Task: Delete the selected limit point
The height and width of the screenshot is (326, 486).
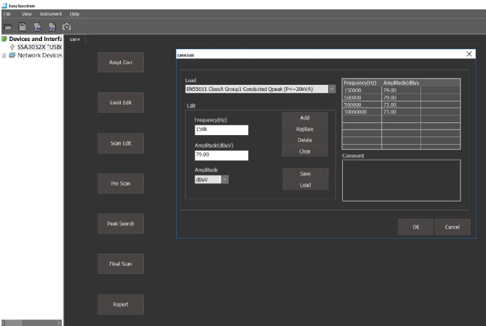Action: [x=305, y=140]
